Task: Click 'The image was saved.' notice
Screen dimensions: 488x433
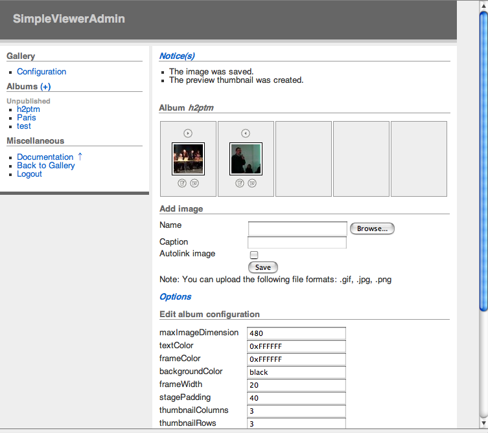Action: pyautogui.click(x=211, y=71)
